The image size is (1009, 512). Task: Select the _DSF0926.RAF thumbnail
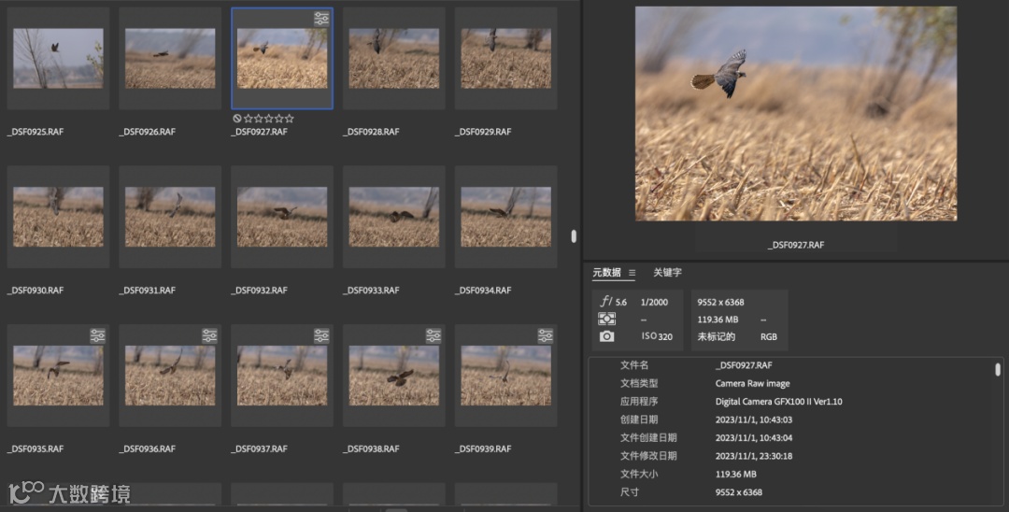(x=170, y=58)
